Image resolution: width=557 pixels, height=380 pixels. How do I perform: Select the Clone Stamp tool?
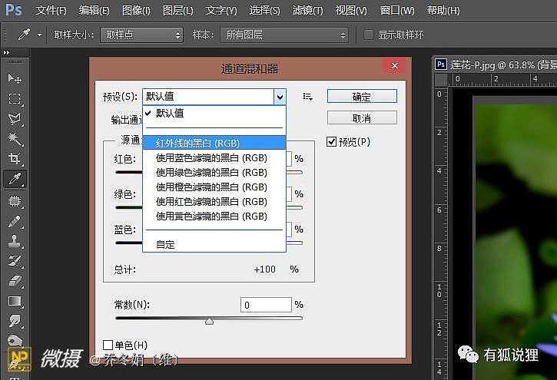pyautogui.click(x=15, y=241)
